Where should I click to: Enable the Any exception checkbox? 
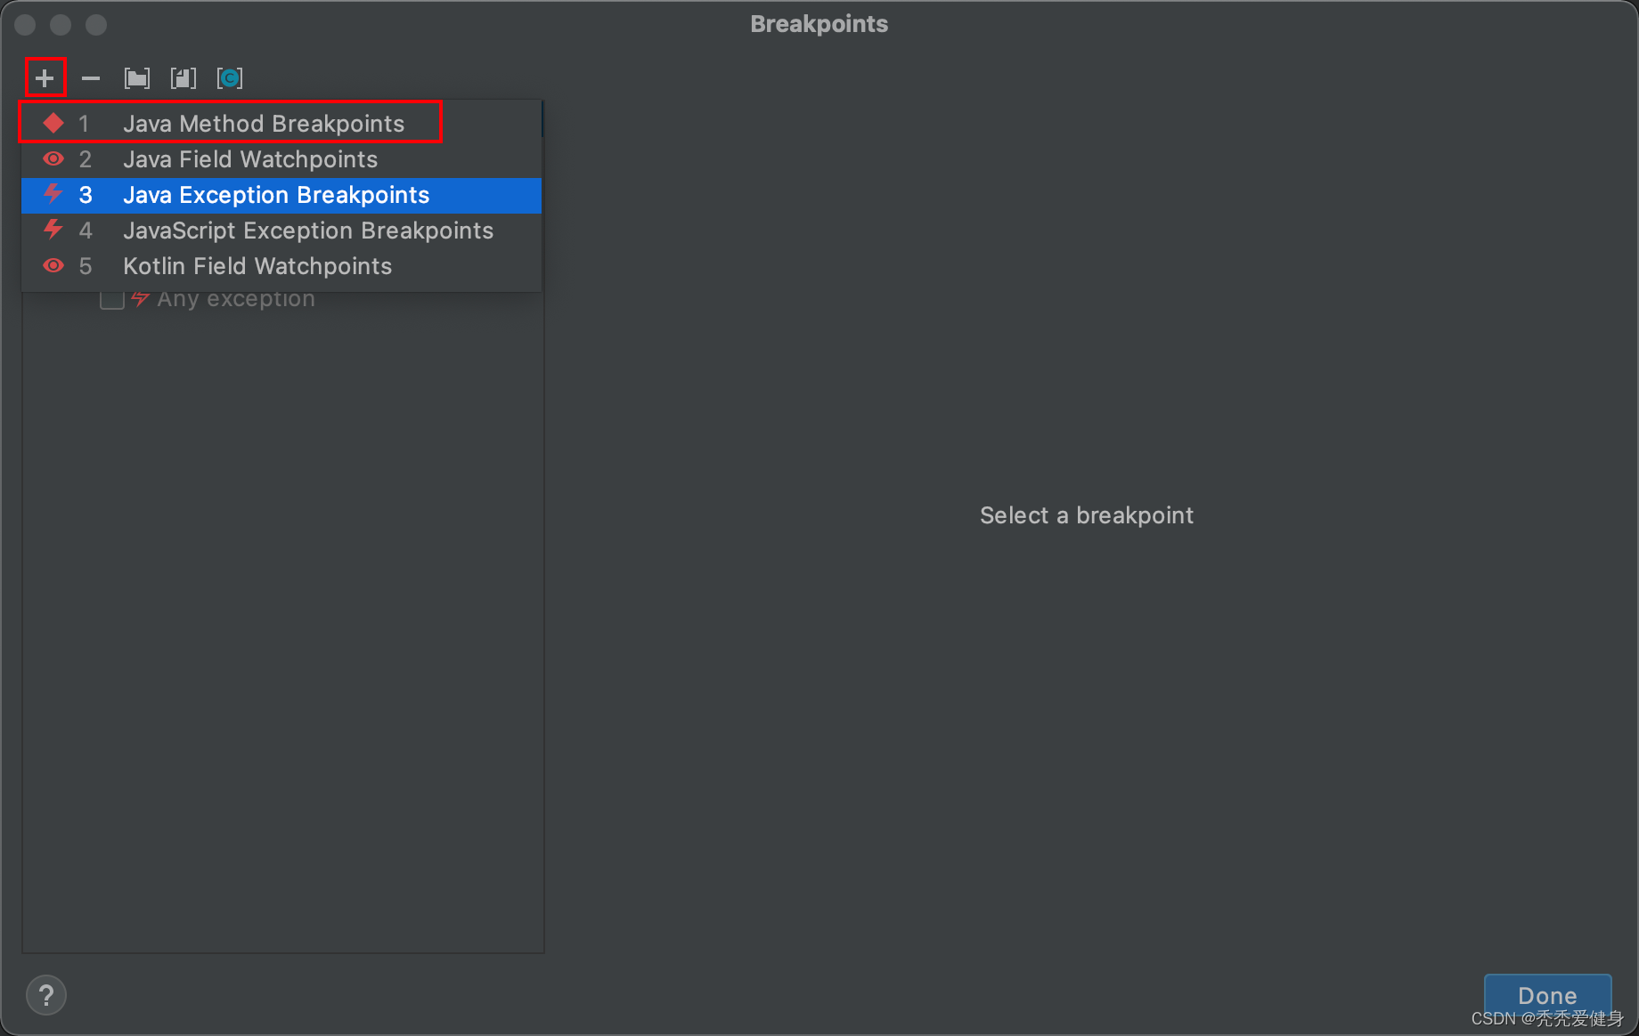112,299
